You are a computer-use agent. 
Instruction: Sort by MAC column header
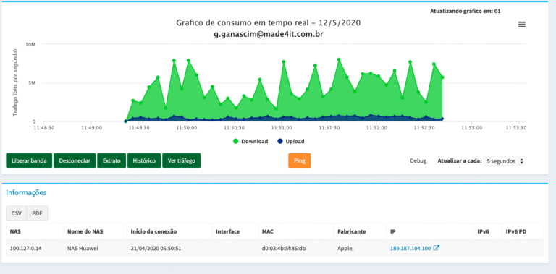click(x=296, y=231)
